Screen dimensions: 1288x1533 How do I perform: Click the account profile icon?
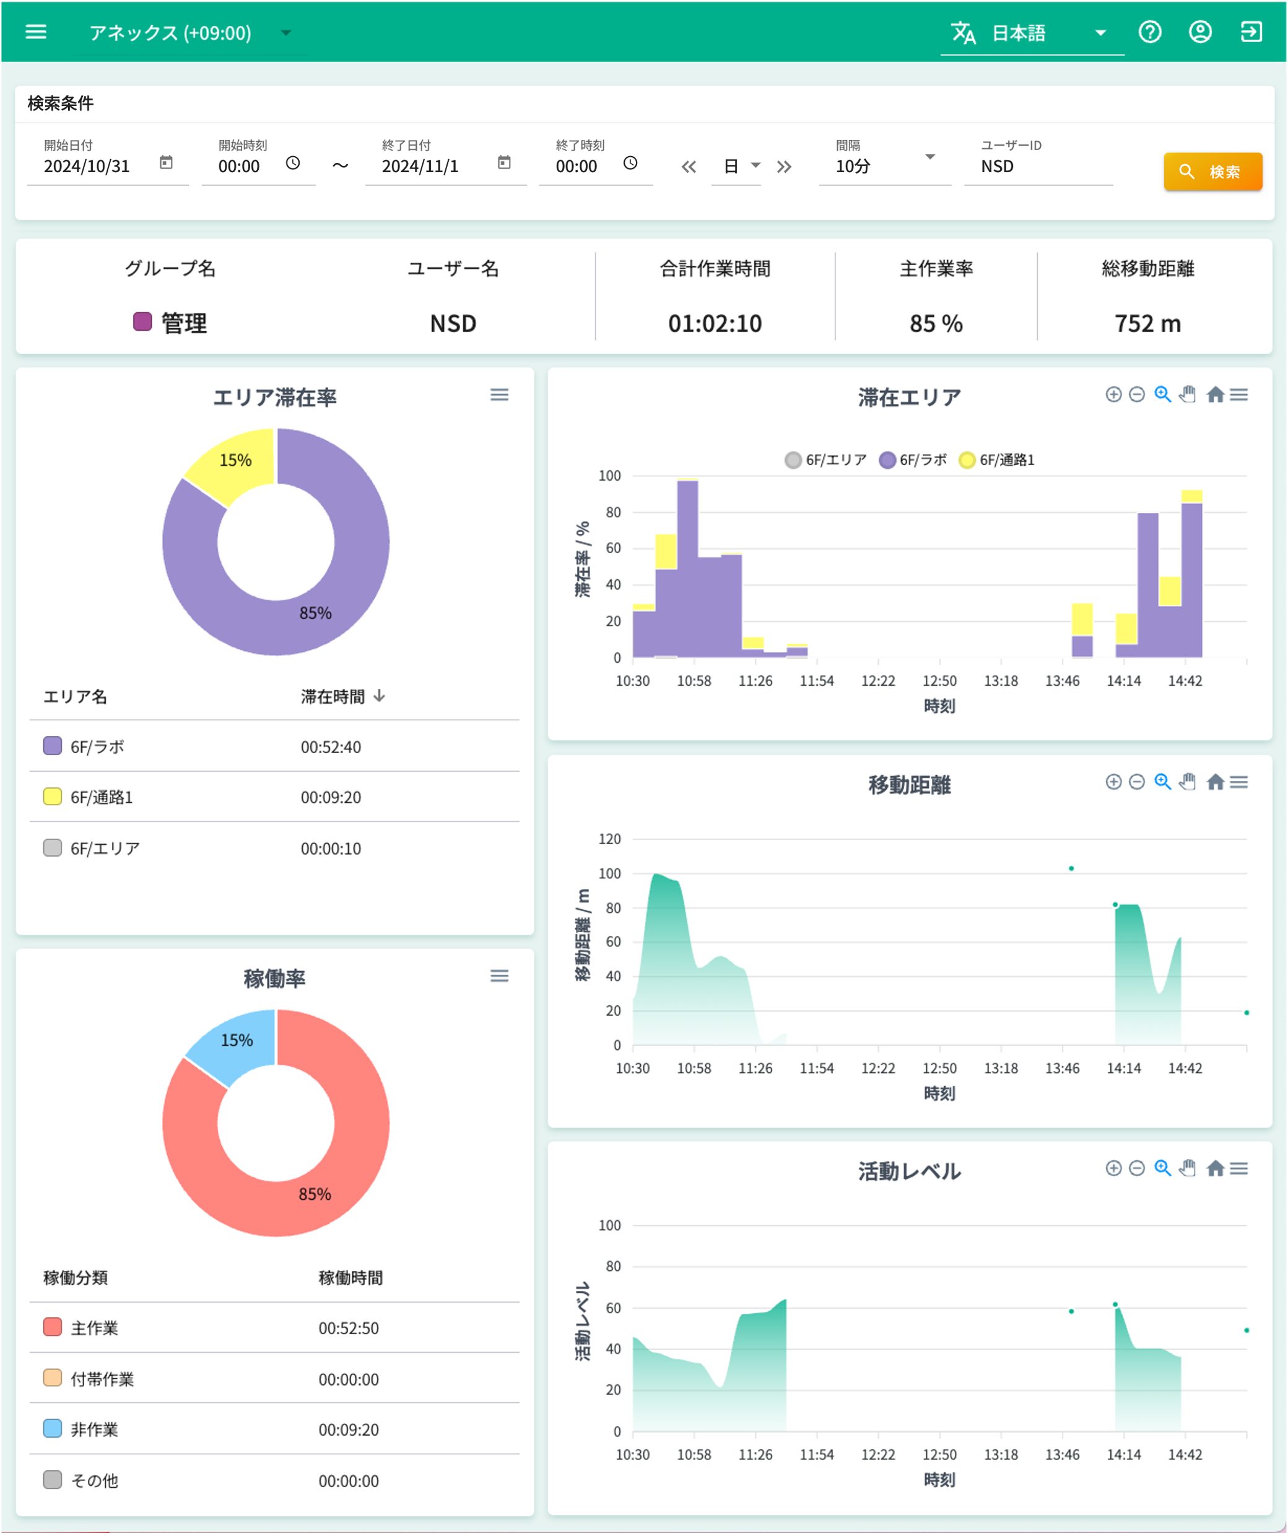tap(1201, 32)
